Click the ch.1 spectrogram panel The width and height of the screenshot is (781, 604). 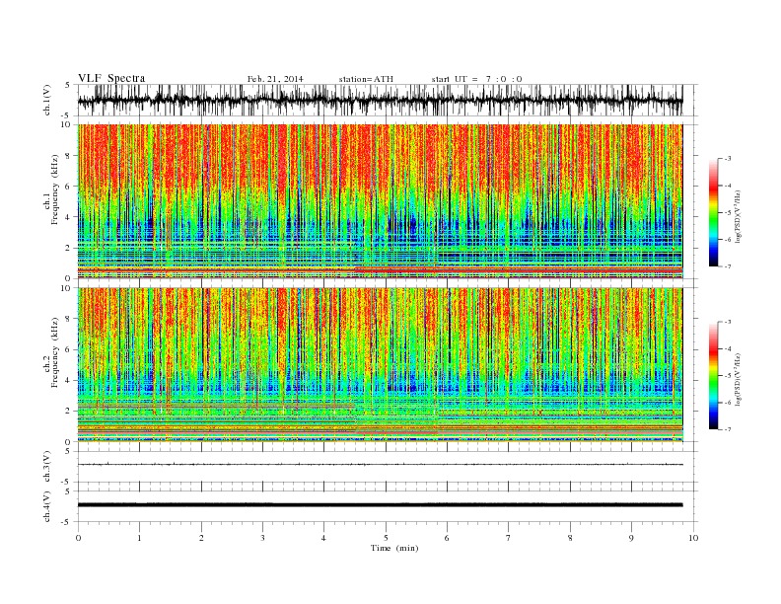(381, 201)
